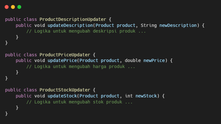The height and width of the screenshot is (124, 221).
Task: Click the int keyword in updateStock
Action: tap(129, 96)
